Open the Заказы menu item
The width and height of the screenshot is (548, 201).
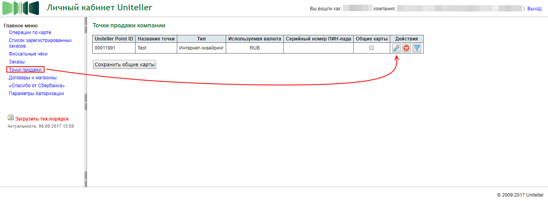[17, 62]
